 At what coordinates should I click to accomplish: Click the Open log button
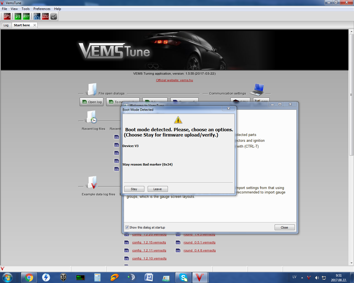92,102
